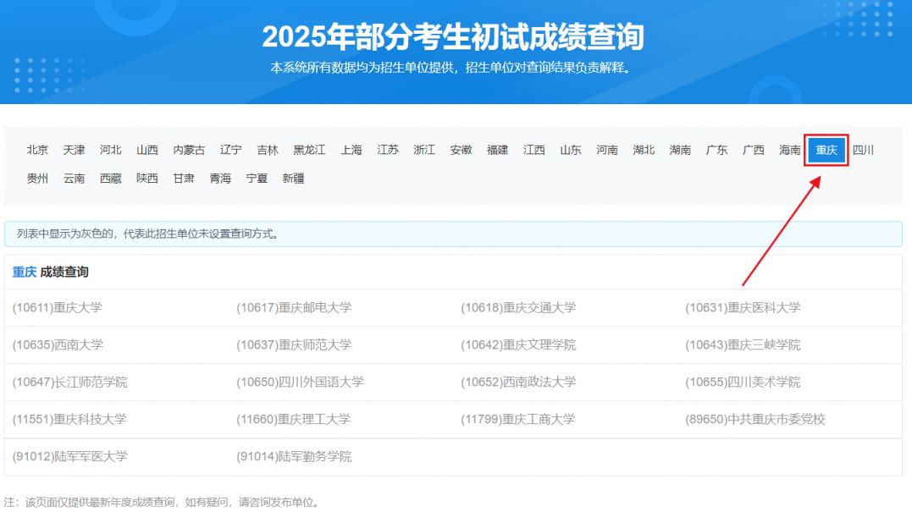Select the 新疆 province tab

294,179
